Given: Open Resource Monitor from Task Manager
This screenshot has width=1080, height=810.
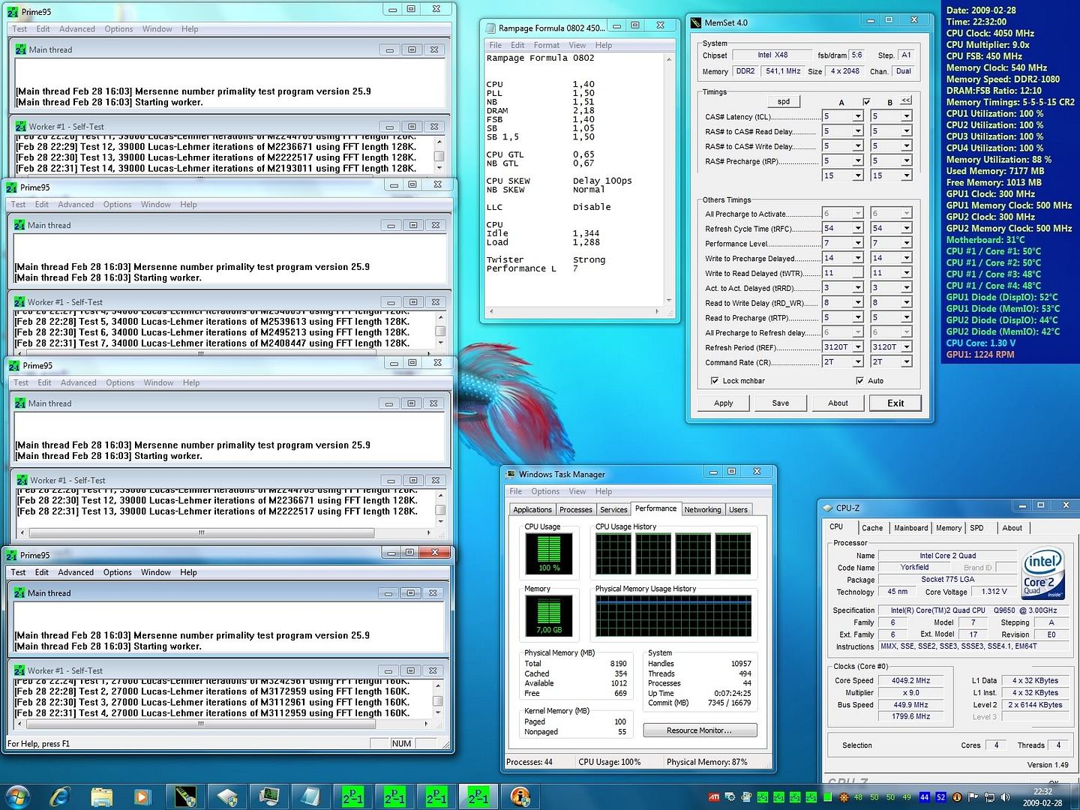Looking at the screenshot, I should (x=700, y=730).
